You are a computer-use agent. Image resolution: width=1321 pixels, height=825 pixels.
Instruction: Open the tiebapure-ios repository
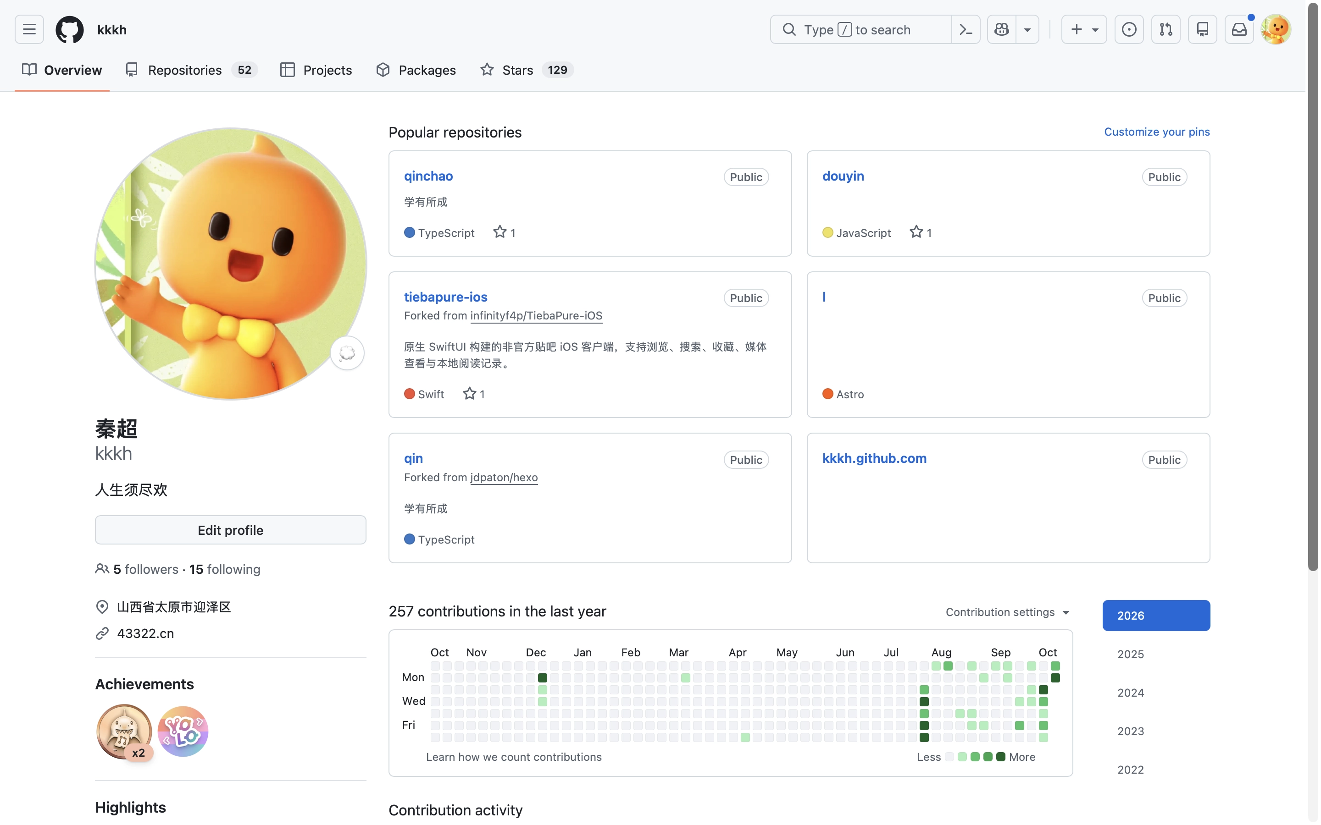(446, 297)
